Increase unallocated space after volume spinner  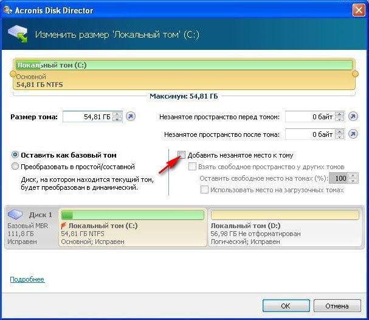(x=339, y=132)
